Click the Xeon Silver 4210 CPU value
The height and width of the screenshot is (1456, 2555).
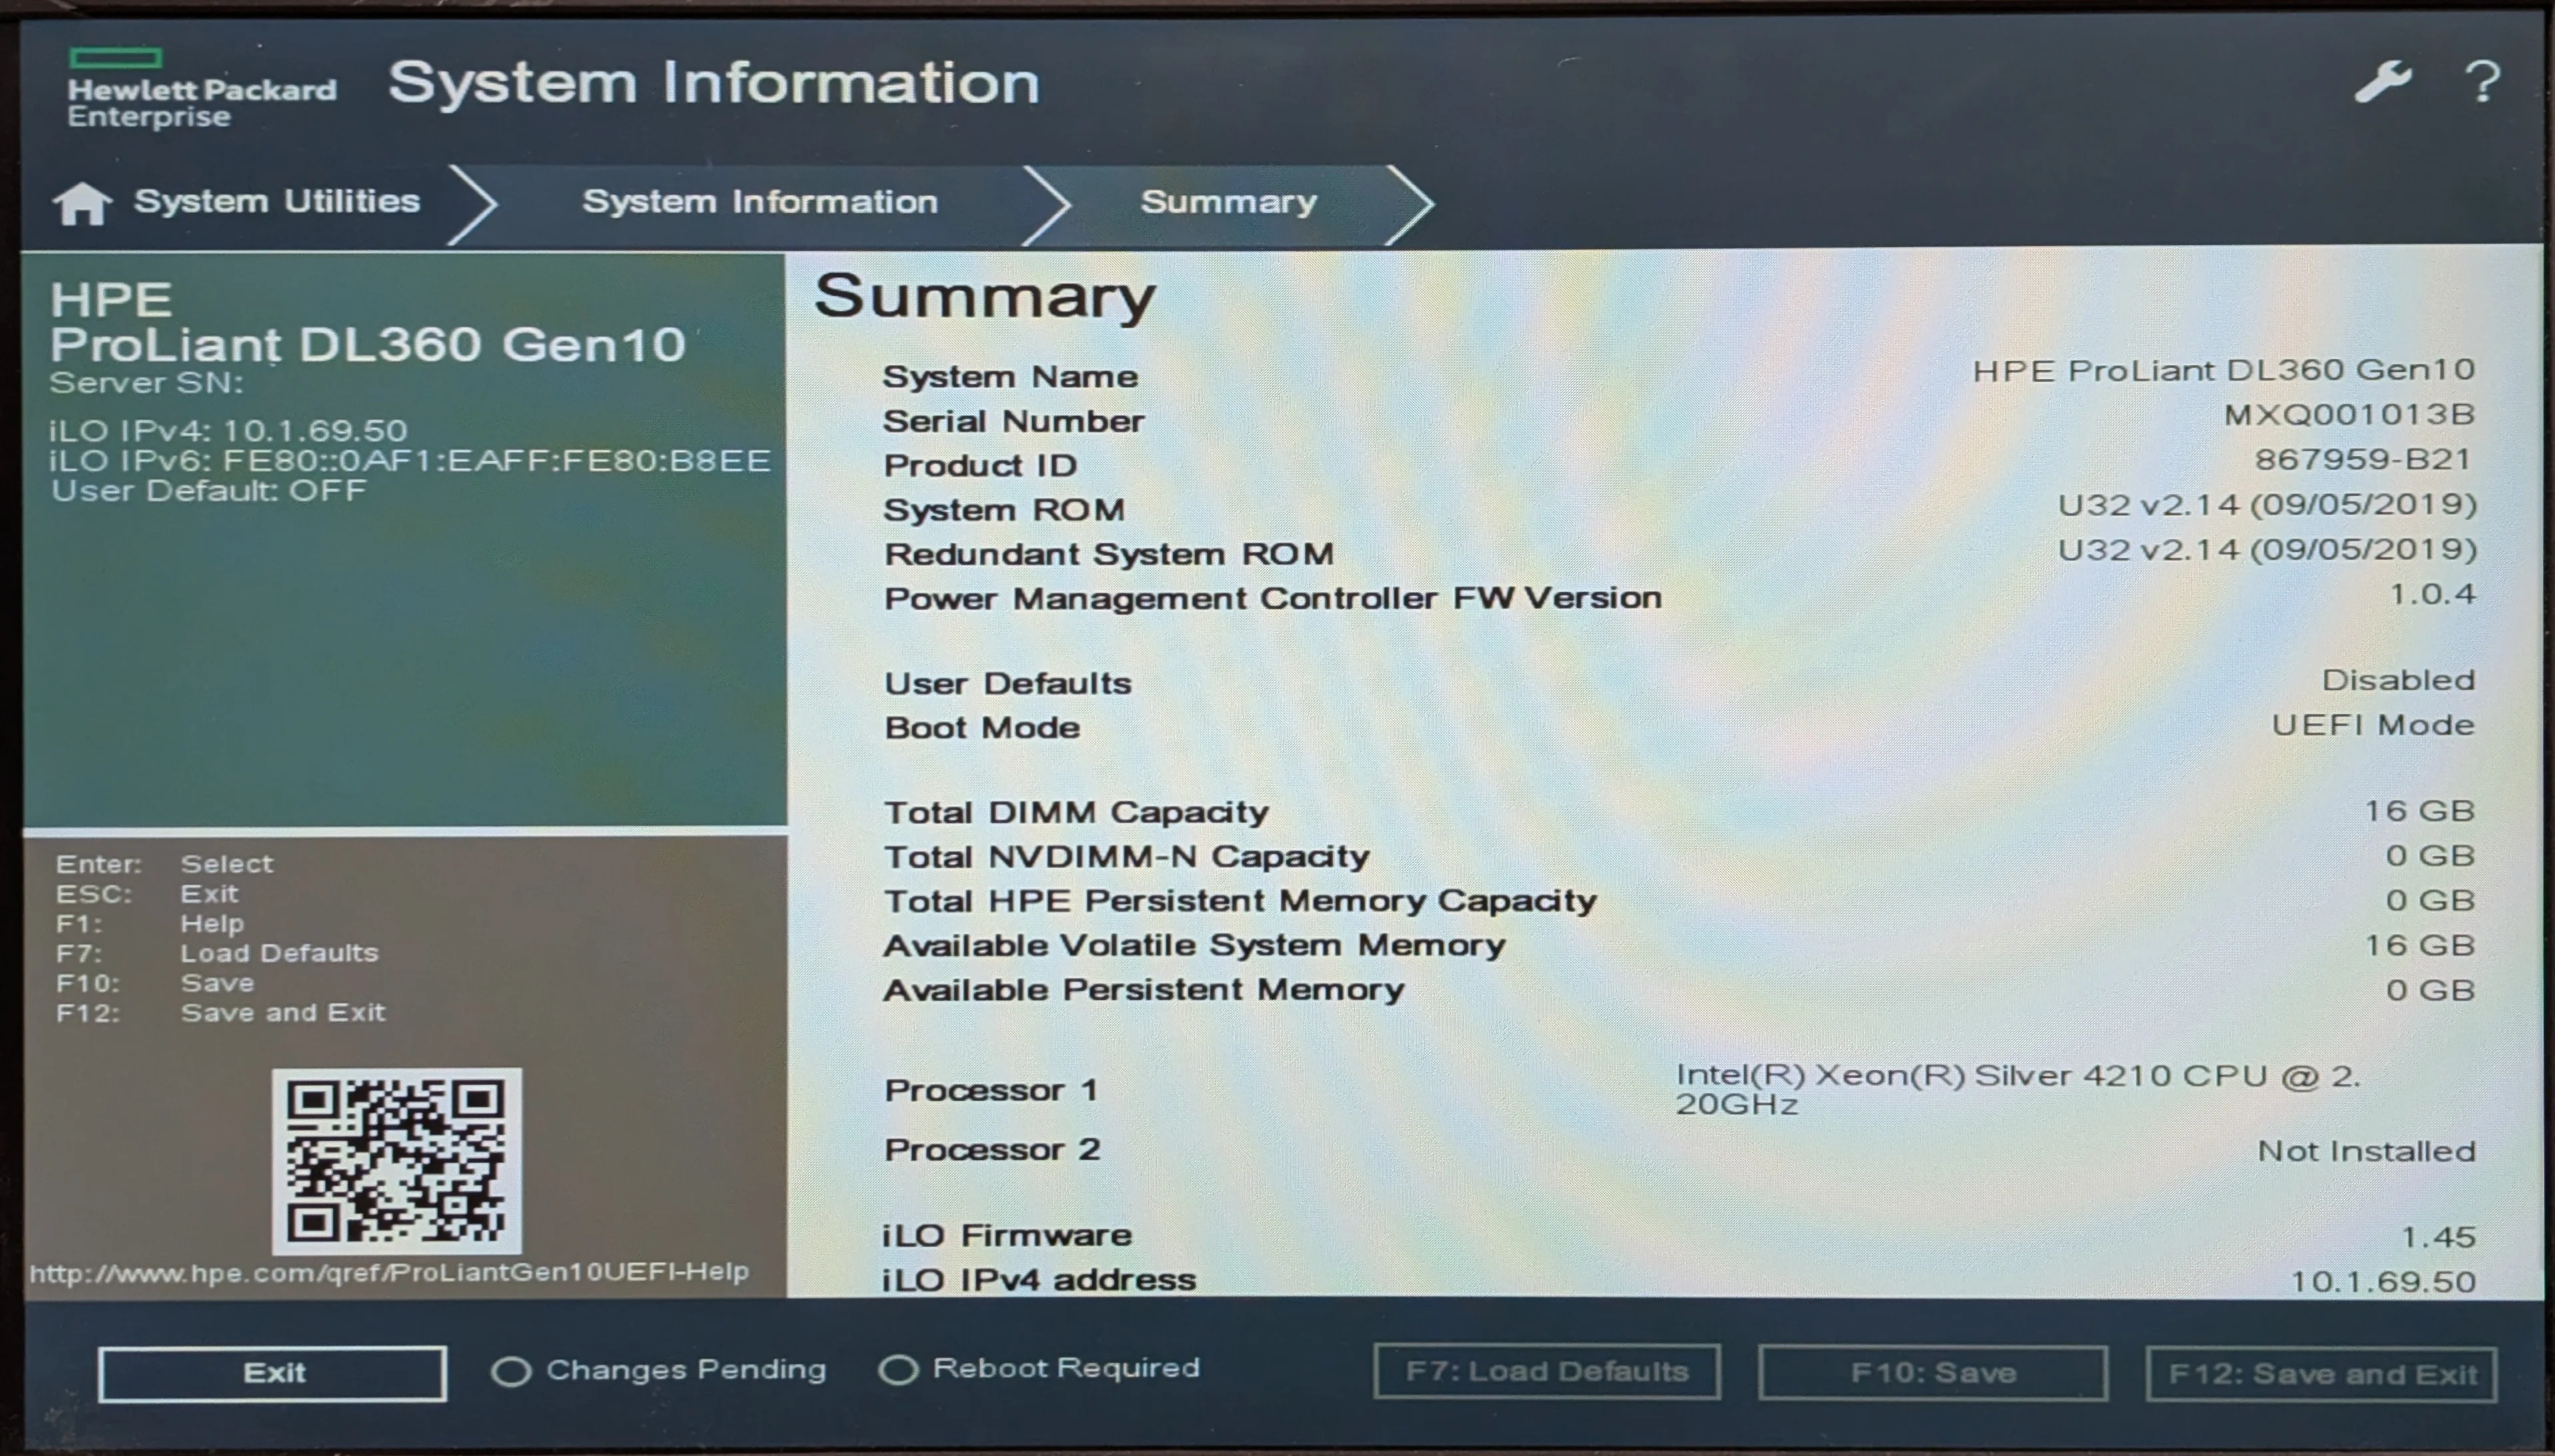[2018, 1090]
